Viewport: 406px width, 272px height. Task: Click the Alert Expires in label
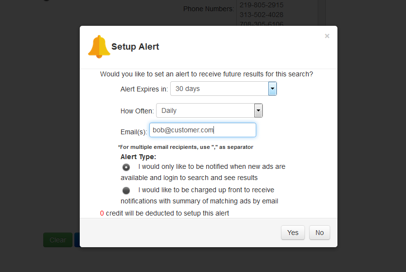144,89
